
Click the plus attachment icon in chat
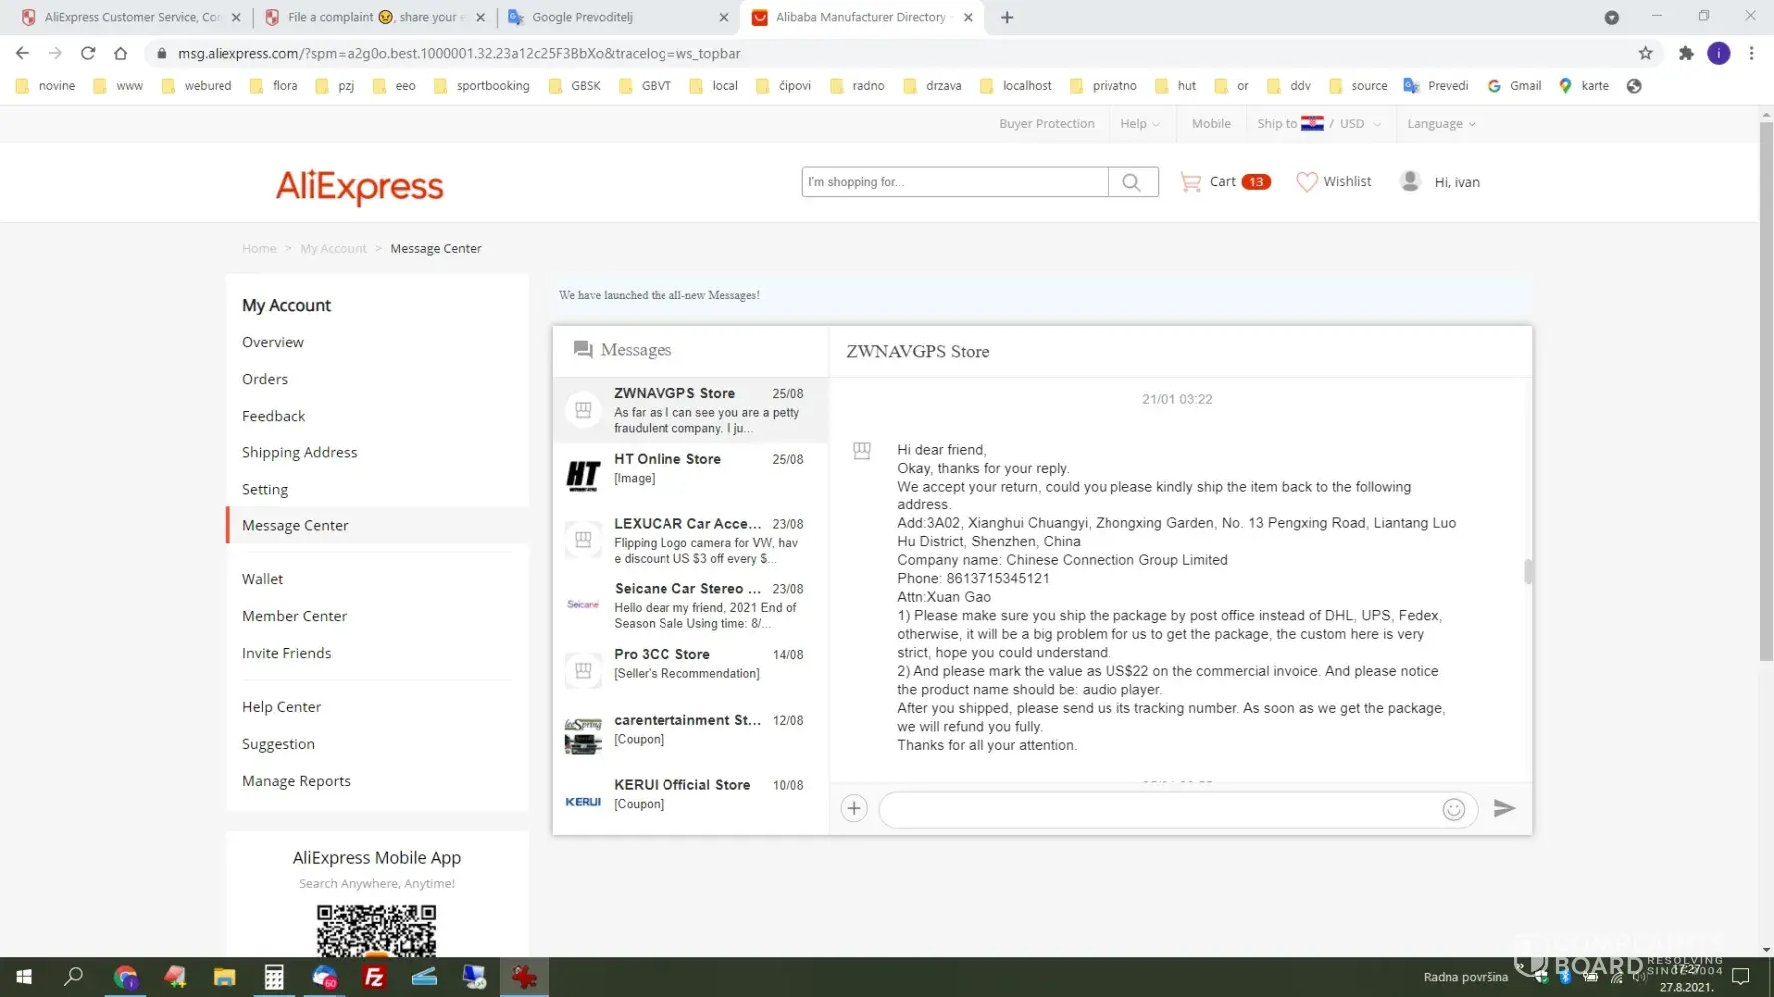click(854, 809)
